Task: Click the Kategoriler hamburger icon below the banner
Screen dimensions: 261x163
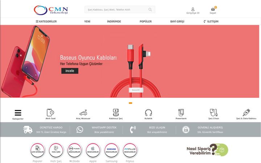Action: [x=18, y=113]
